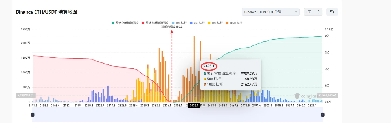Click the 73万 right y-axis label
Viewport: 391px width, 123px height.
[x=328, y=102]
